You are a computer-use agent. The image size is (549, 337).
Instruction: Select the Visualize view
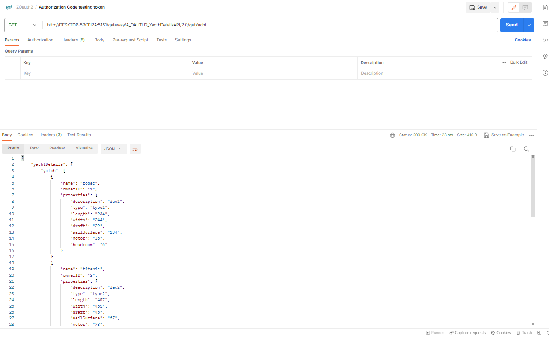click(x=84, y=148)
